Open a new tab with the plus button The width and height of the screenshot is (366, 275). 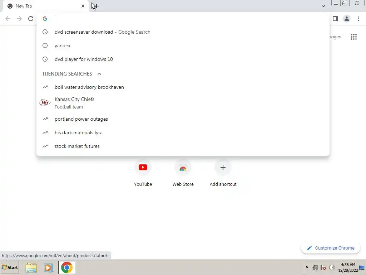(96, 6)
